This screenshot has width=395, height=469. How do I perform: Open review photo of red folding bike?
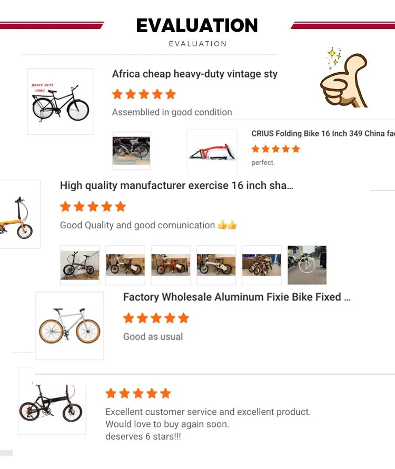[171, 265]
